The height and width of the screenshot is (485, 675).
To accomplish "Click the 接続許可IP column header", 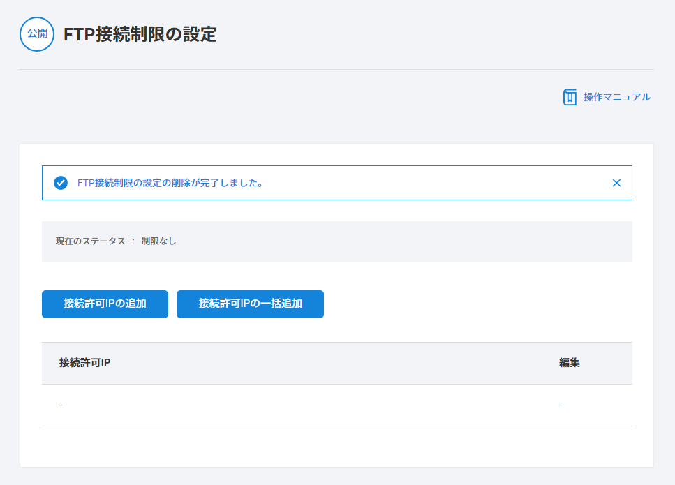I will tap(85, 363).
